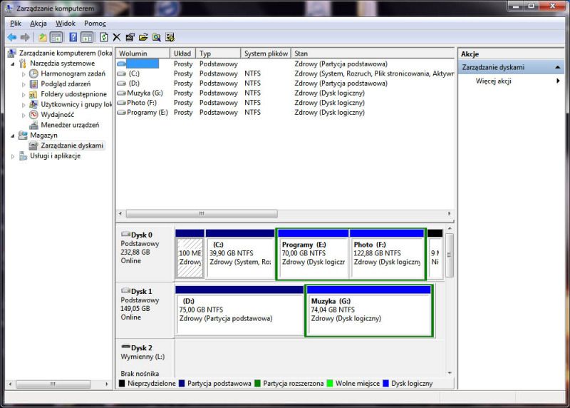Click the Up one level folder icon

tap(43, 37)
